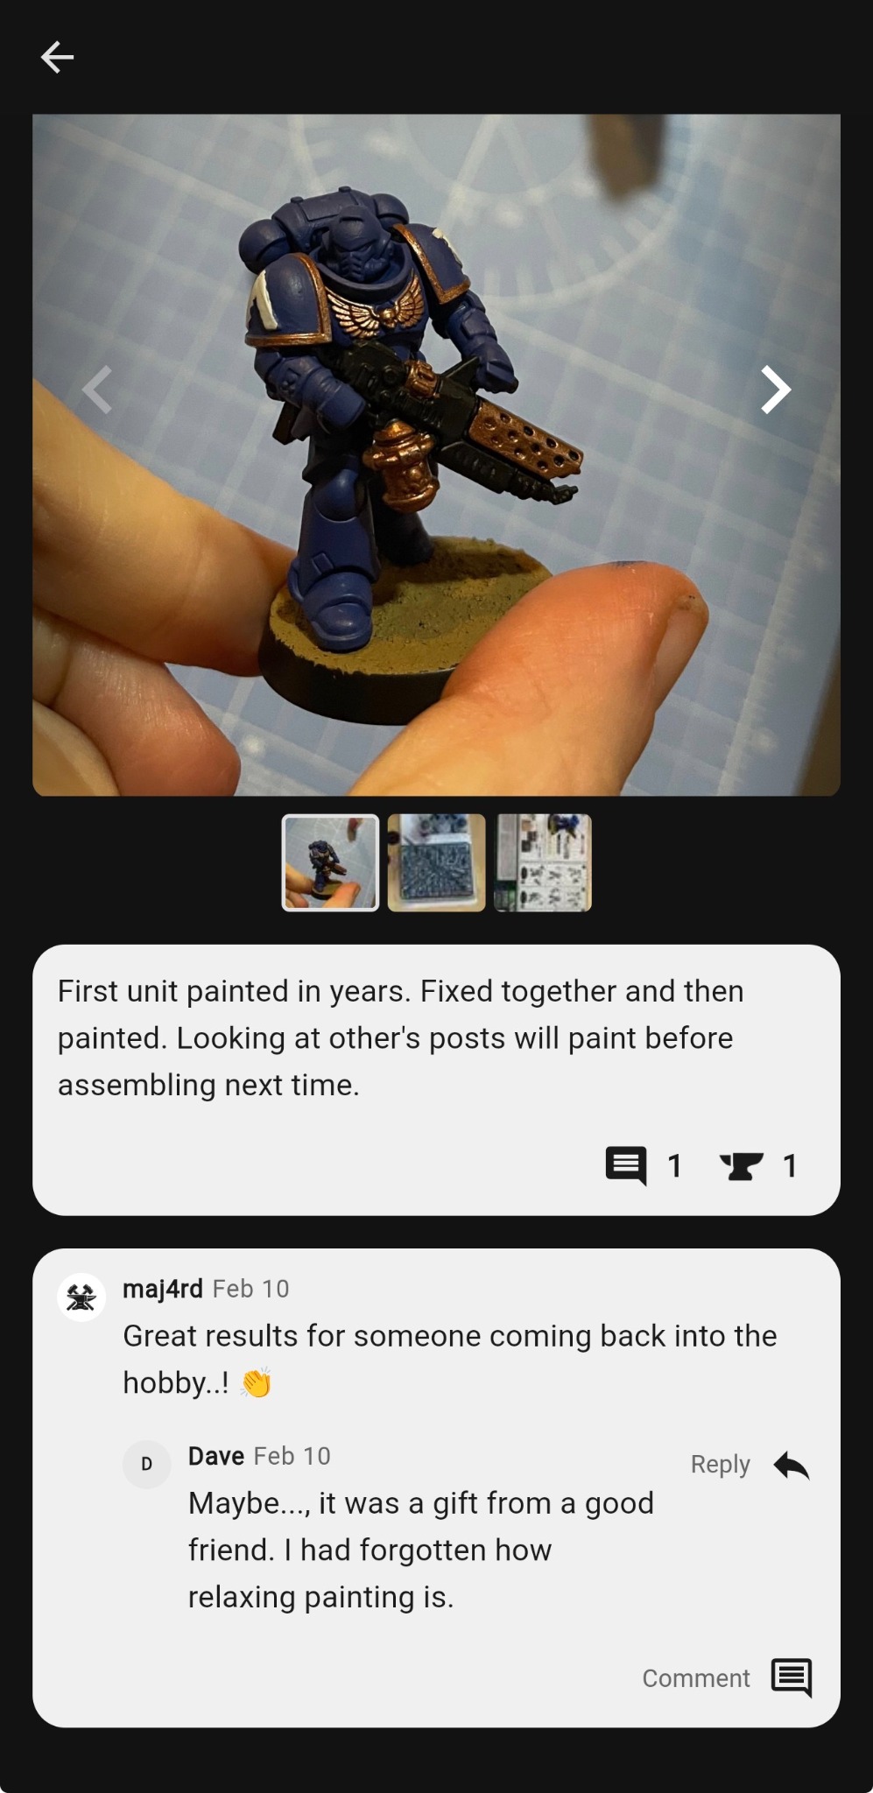Open Dave's D avatar
Image resolution: width=873 pixels, height=1793 pixels.
[x=146, y=1464]
